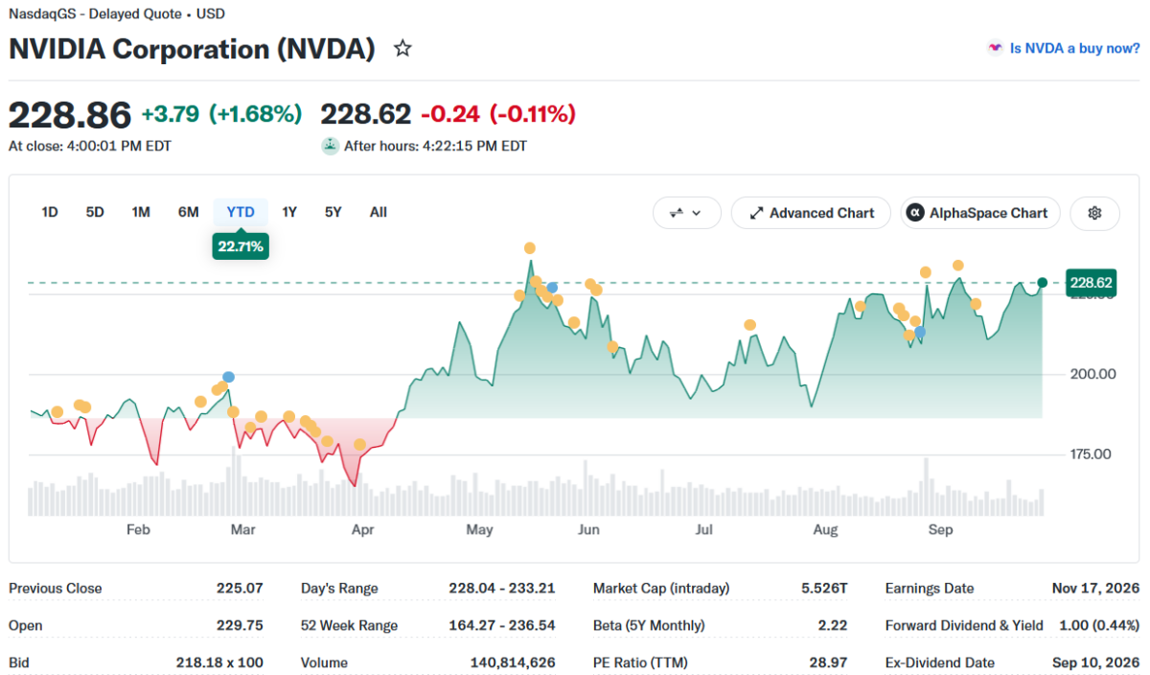Click the 22.71% YTD return badge
Viewport: 1150px width, 675px height.
[241, 246]
